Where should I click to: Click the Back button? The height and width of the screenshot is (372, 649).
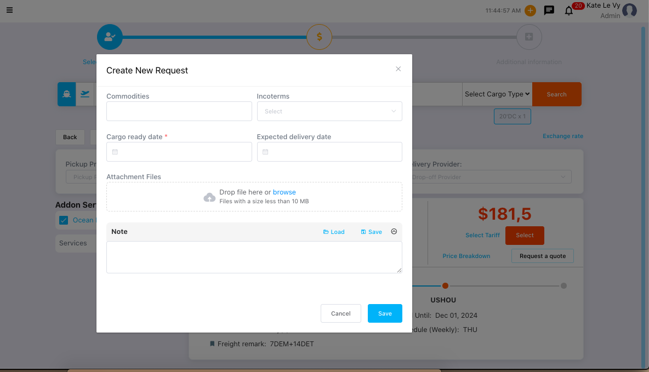(70, 138)
